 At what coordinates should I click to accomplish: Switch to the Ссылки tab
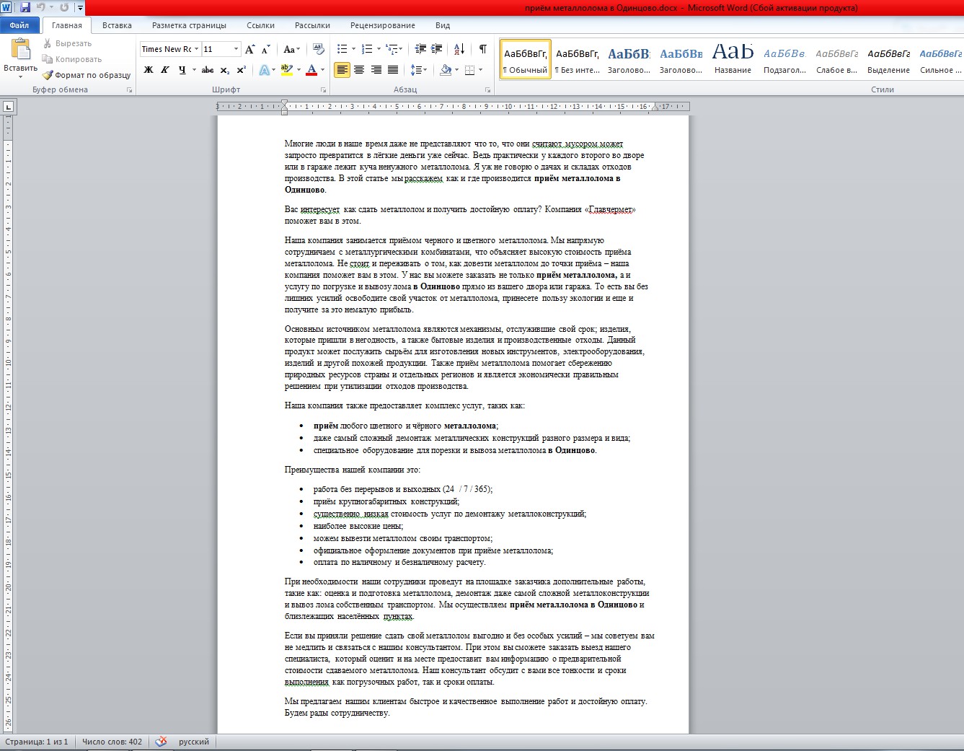260,25
